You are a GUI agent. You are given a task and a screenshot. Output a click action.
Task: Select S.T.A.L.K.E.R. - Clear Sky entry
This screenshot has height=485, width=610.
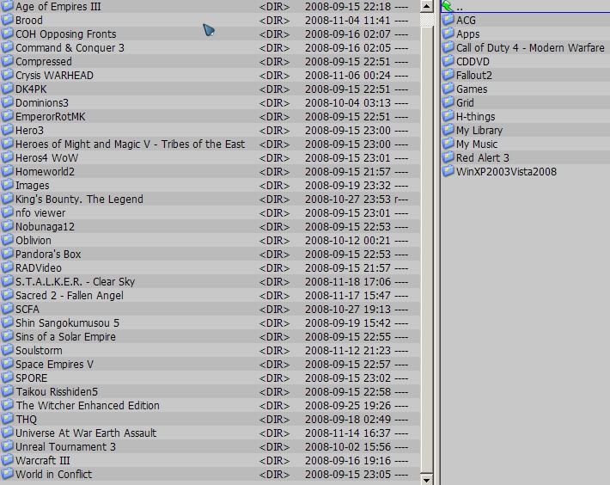pyautogui.click(x=75, y=282)
